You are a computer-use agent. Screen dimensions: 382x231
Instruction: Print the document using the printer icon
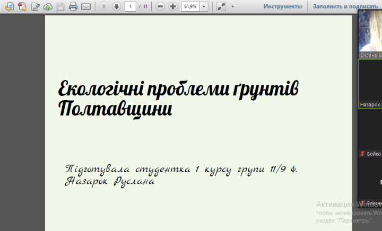[x=73, y=6]
